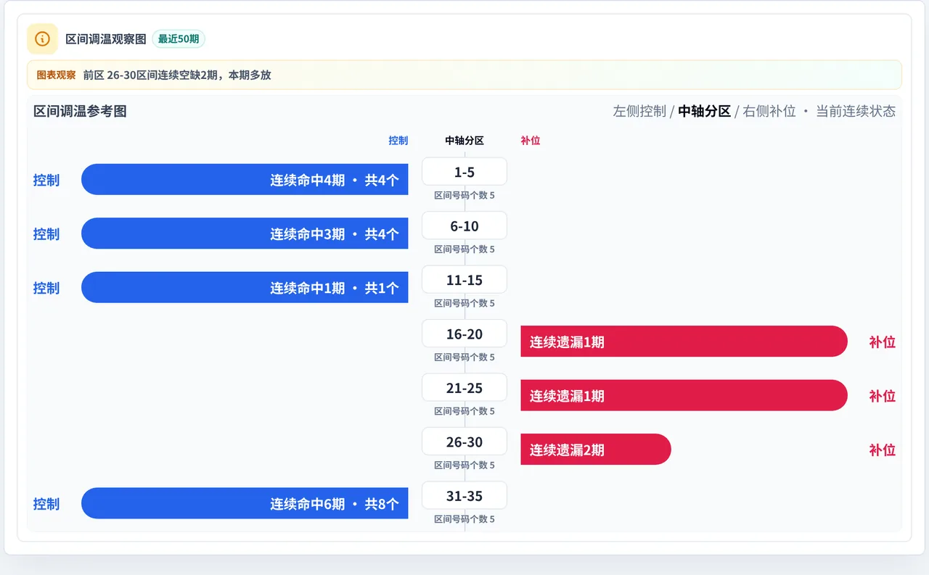Click the 控制 label in the 31-35 row

(x=46, y=504)
